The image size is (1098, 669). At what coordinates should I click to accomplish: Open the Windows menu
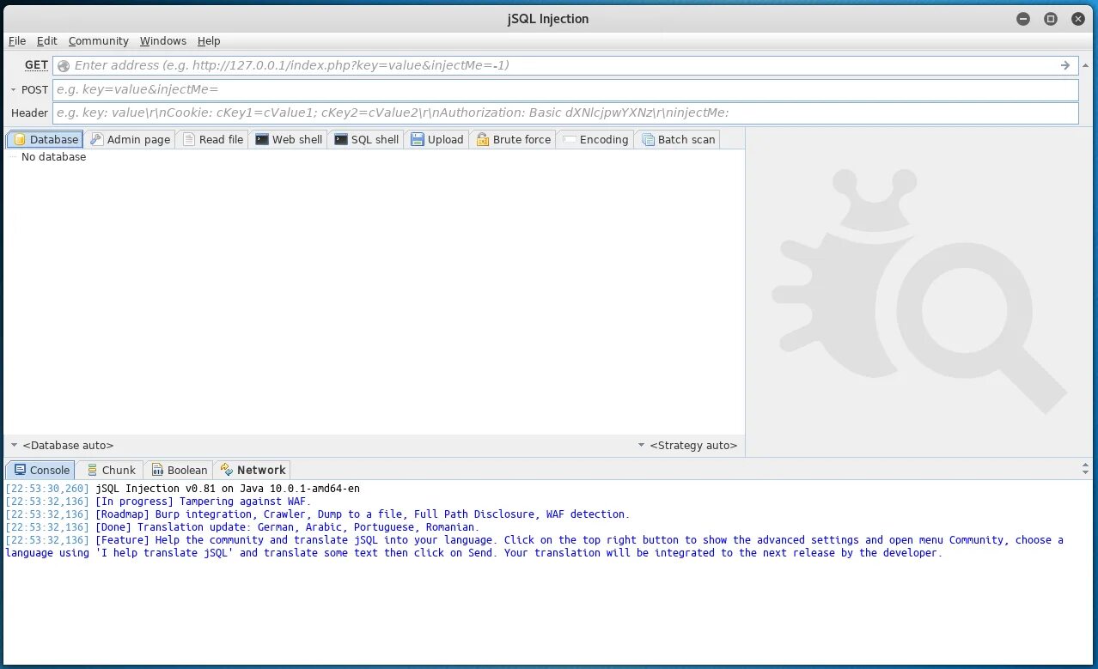pos(163,40)
